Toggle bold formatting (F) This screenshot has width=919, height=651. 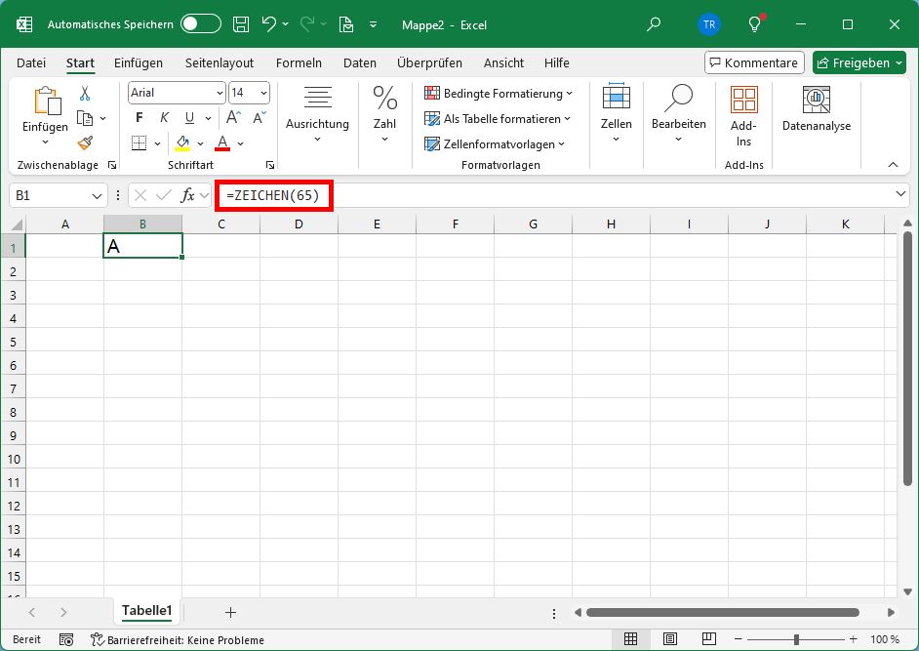click(x=139, y=117)
